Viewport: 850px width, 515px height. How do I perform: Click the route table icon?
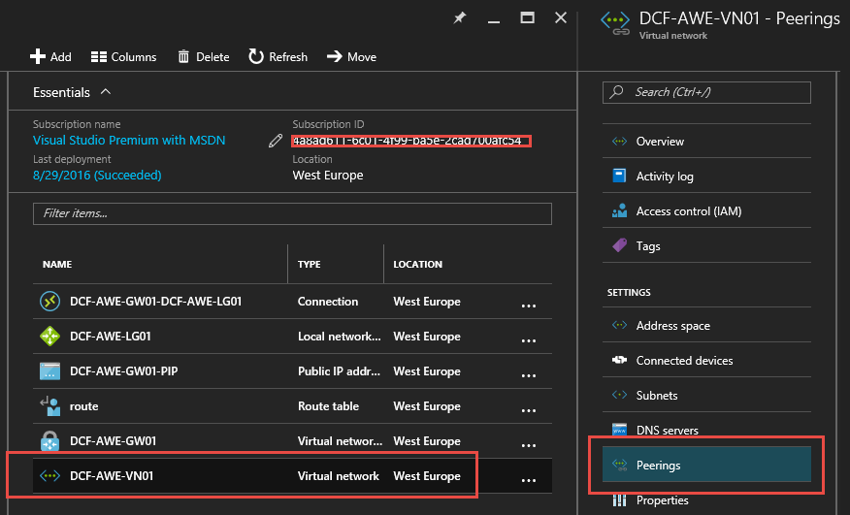[50, 406]
